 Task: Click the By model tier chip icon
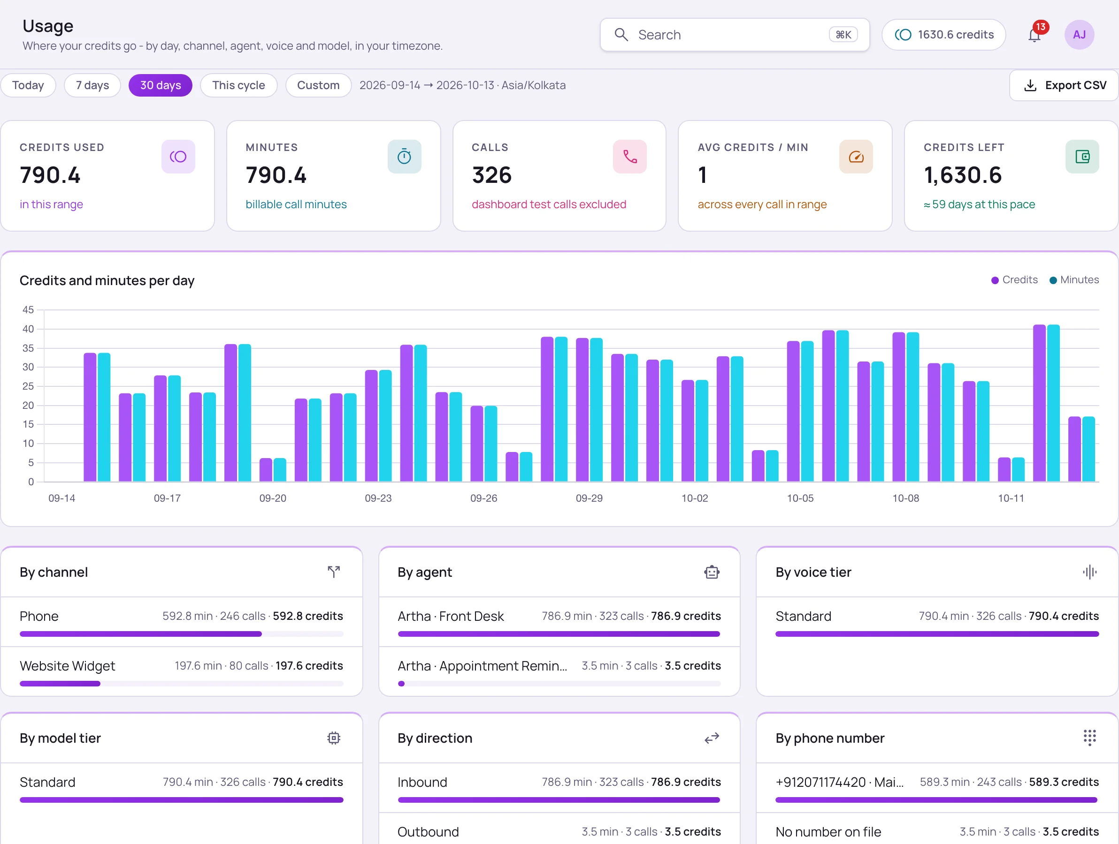tap(334, 738)
